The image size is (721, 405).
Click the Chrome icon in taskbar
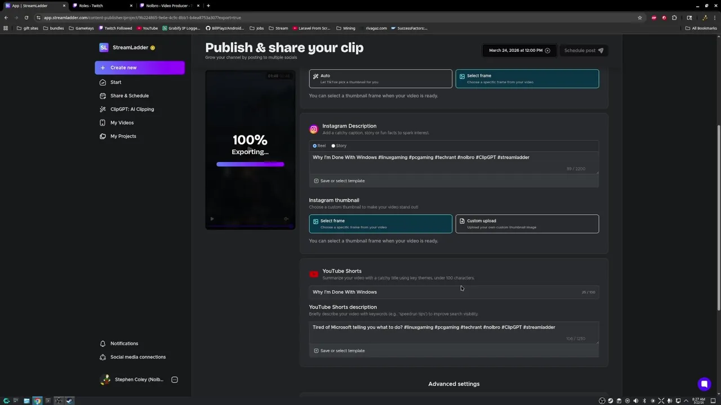(x=37, y=400)
